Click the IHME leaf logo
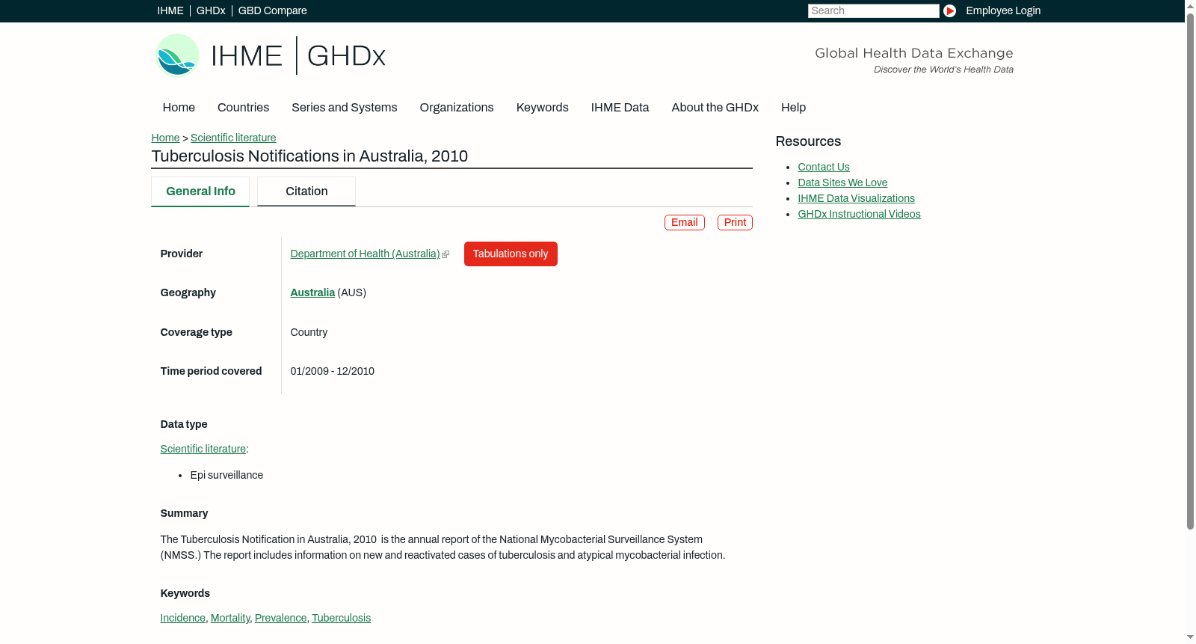This screenshot has width=1196, height=644. (177, 55)
